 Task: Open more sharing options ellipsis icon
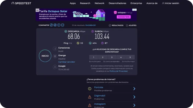coord(63,25)
